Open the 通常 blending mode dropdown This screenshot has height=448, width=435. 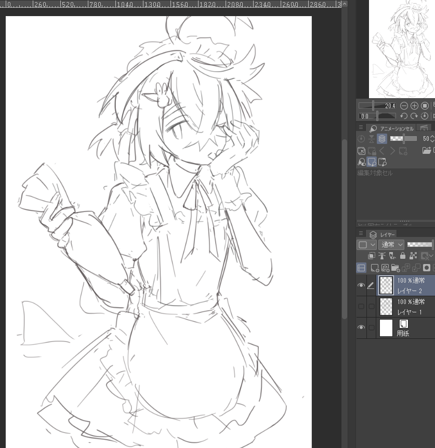pyautogui.click(x=391, y=245)
